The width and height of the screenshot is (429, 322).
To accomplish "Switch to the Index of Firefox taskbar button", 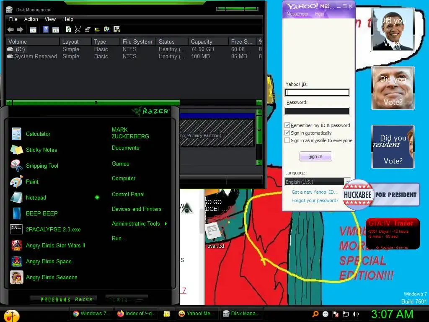I will point(136,314).
